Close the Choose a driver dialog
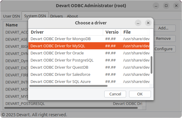 pos(148,23)
